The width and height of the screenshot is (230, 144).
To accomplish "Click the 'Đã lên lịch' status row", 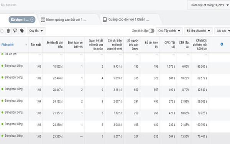I will tap(11, 54).
